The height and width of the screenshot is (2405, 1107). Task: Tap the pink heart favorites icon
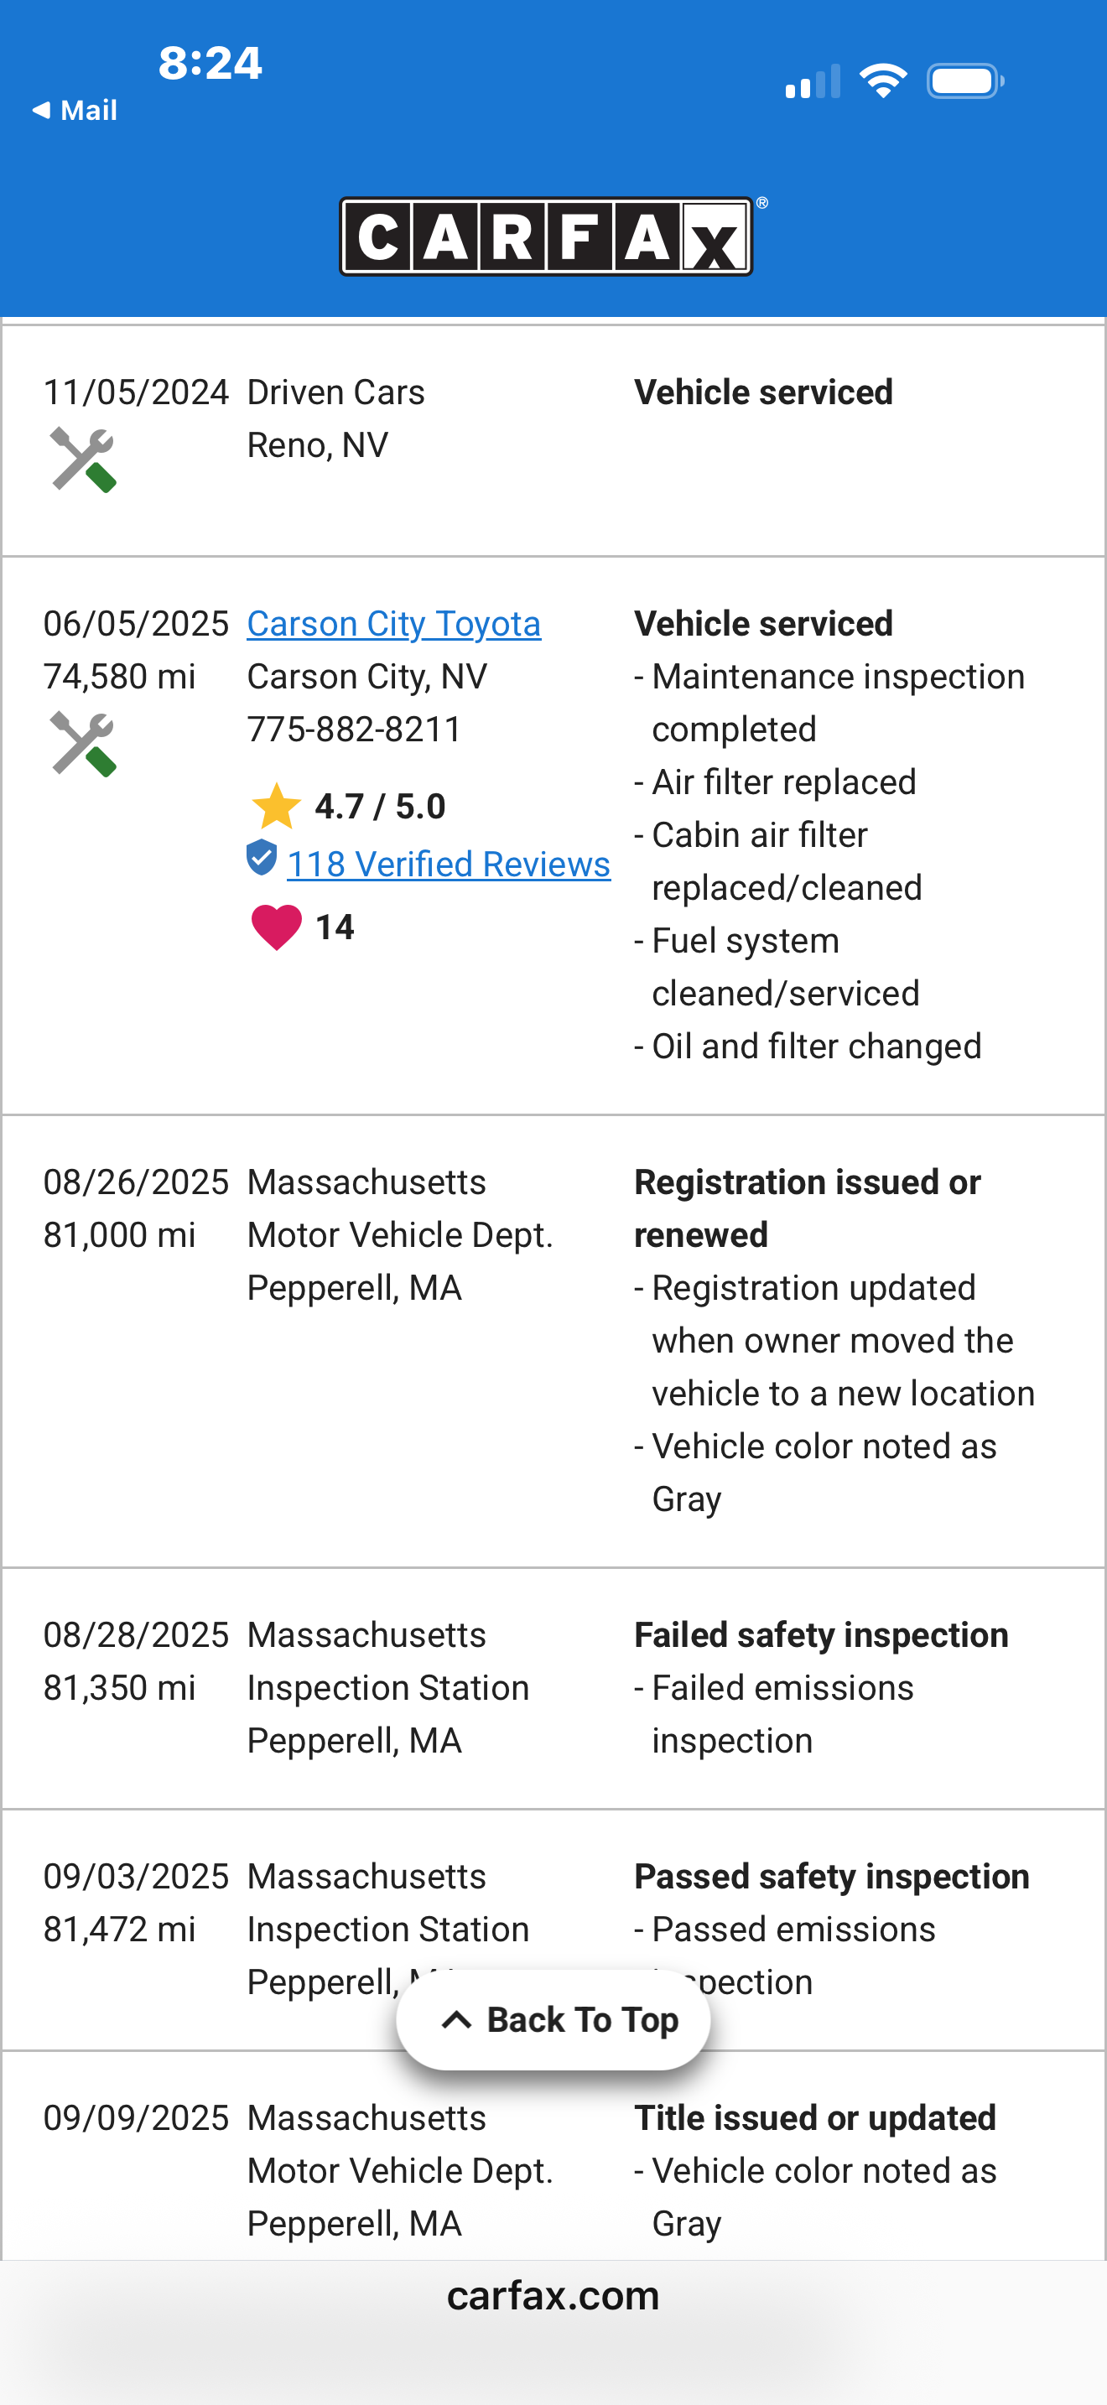276,927
